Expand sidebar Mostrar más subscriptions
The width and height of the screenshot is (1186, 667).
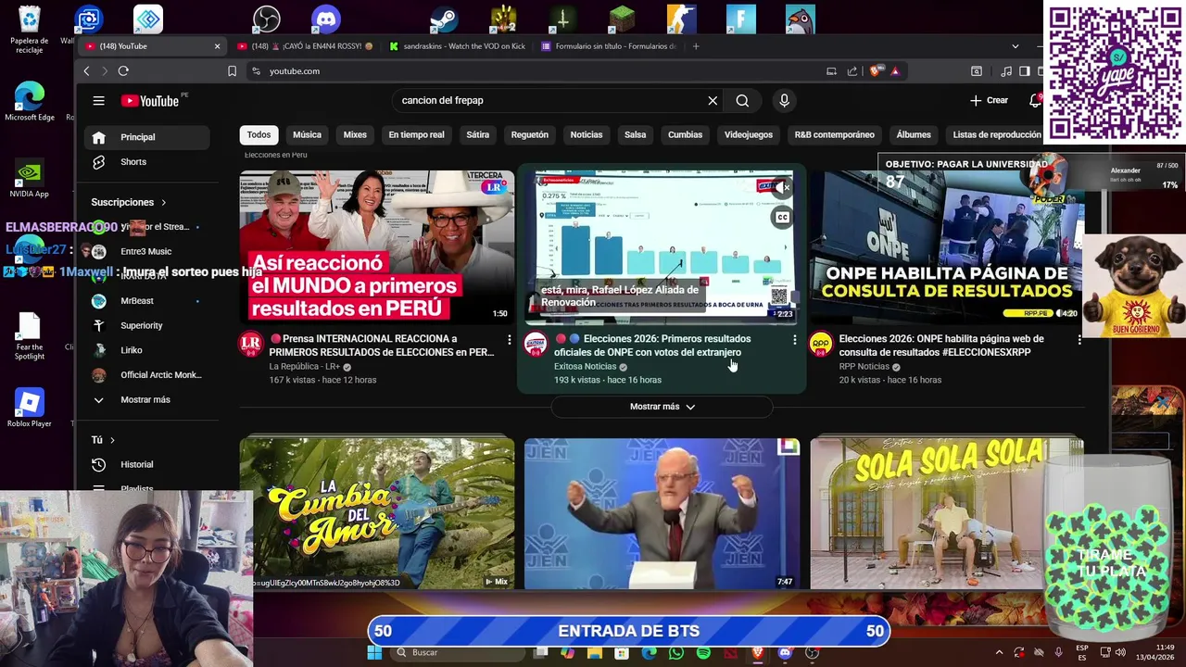145,400
